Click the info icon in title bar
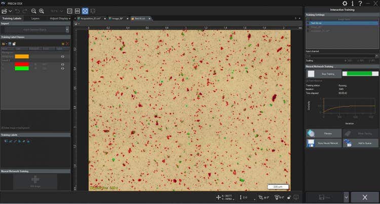 353,4
